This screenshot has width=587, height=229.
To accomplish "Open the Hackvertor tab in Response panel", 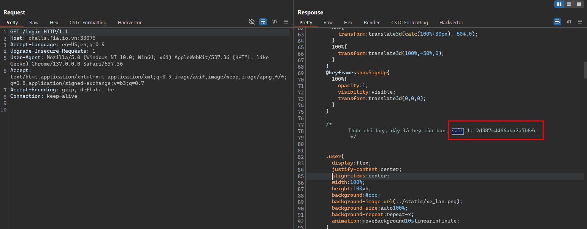I will tap(451, 23).
